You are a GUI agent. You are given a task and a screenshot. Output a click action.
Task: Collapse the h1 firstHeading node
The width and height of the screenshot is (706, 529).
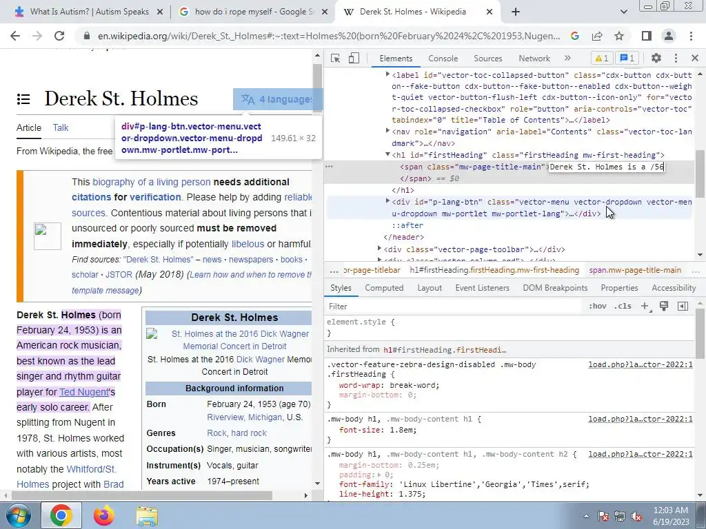387,154
